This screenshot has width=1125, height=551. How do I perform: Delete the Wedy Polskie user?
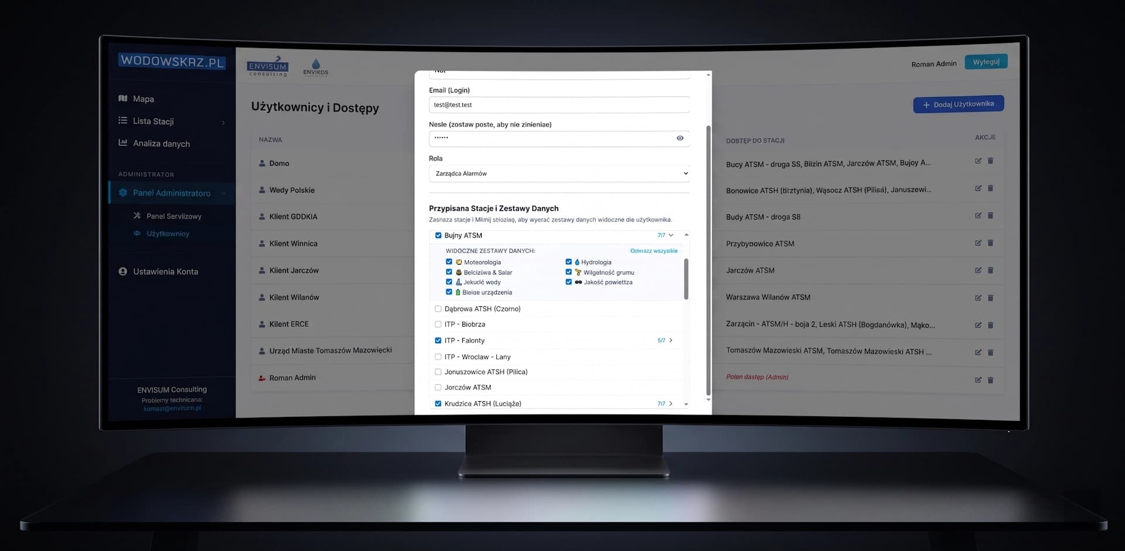990,189
